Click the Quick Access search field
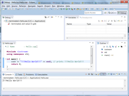 (x=93, y=13)
